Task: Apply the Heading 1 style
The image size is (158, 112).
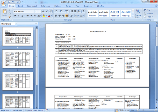Action: coord(115,13)
